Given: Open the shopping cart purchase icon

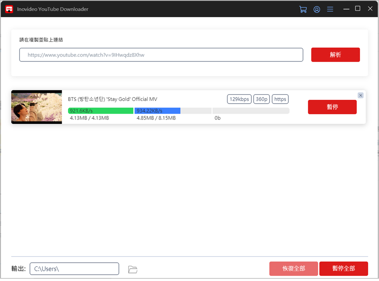Looking at the screenshot, I should (x=303, y=9).
